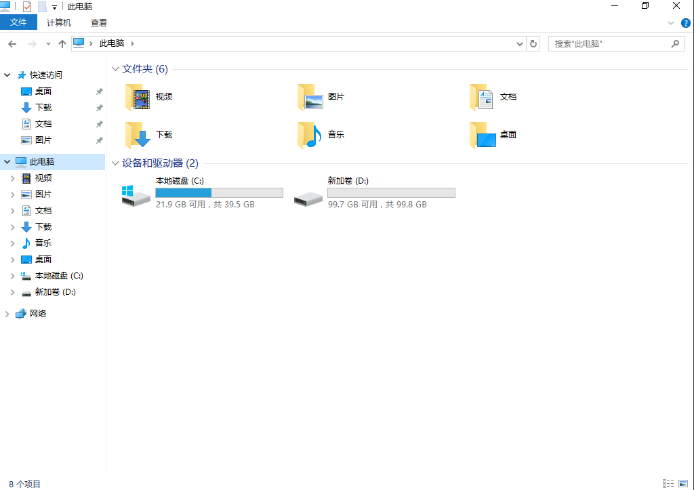
Task: Select 网络 in navigation pane
Action: coord(38,314)
